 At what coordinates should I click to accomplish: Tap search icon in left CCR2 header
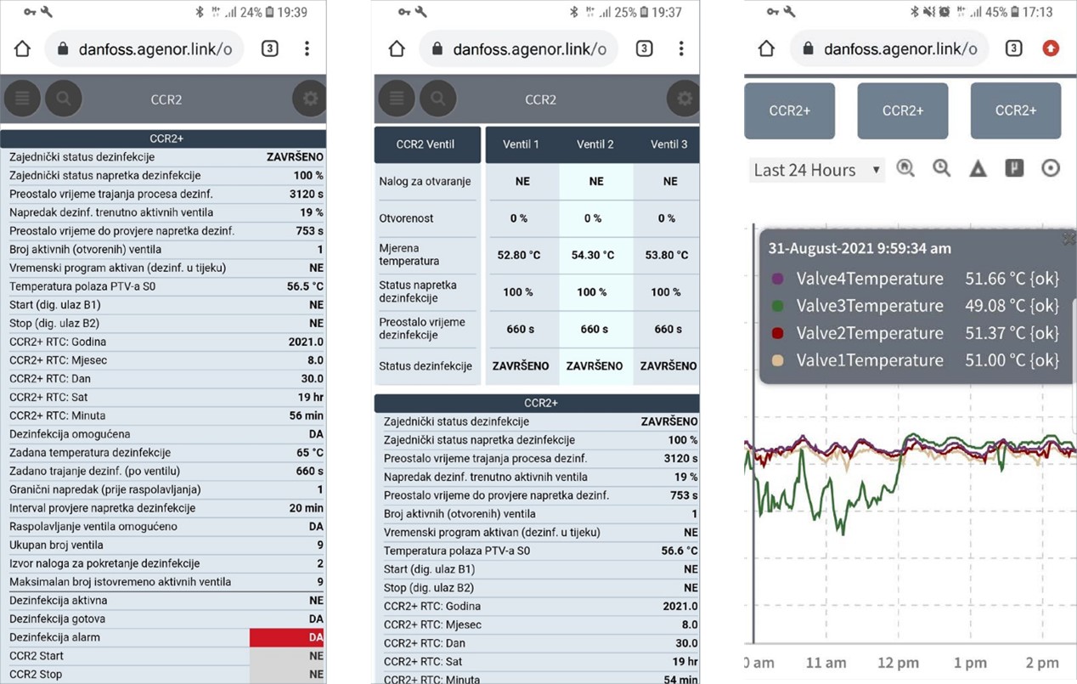point(64,99)
